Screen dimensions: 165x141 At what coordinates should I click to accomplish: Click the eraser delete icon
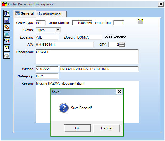[7, 27]
